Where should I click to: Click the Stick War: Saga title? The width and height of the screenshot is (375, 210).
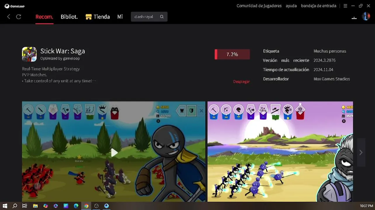pos(62,51)
